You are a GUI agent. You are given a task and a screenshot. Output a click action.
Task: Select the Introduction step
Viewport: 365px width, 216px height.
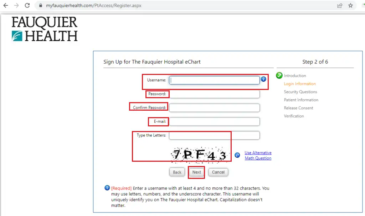click(295, 76)
